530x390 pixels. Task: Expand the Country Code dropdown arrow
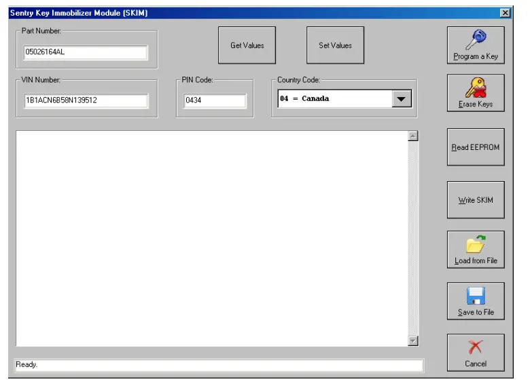click(x=402, y=99)
